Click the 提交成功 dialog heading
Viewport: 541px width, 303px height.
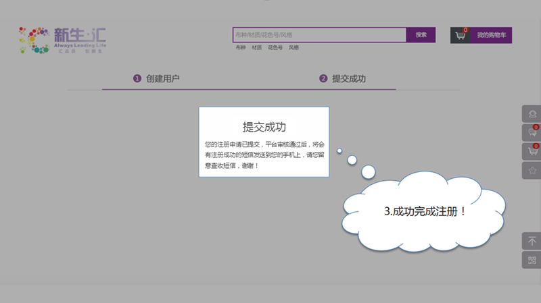coord(264,127)
